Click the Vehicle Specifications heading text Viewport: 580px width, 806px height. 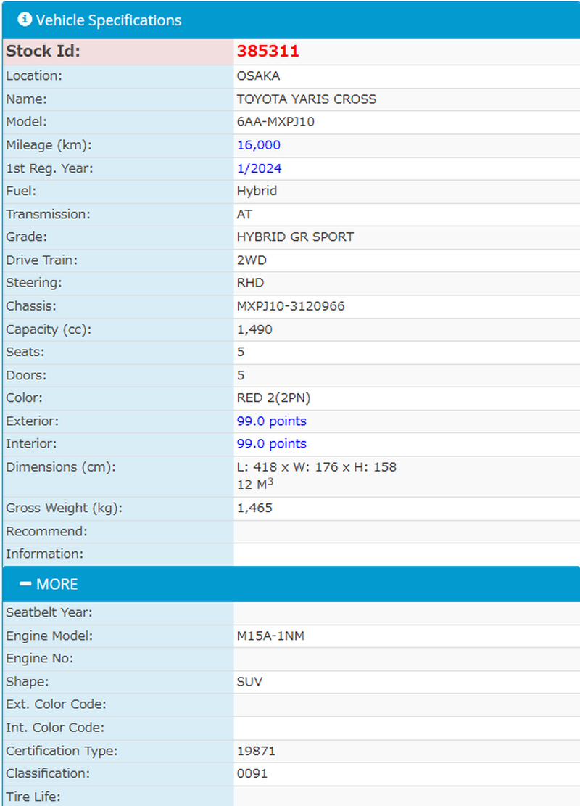coord(109,20)
